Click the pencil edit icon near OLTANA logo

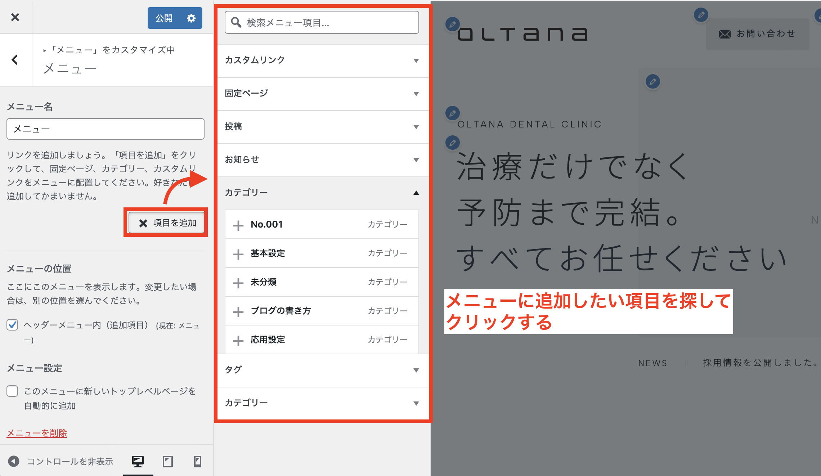tap(453, 24)
